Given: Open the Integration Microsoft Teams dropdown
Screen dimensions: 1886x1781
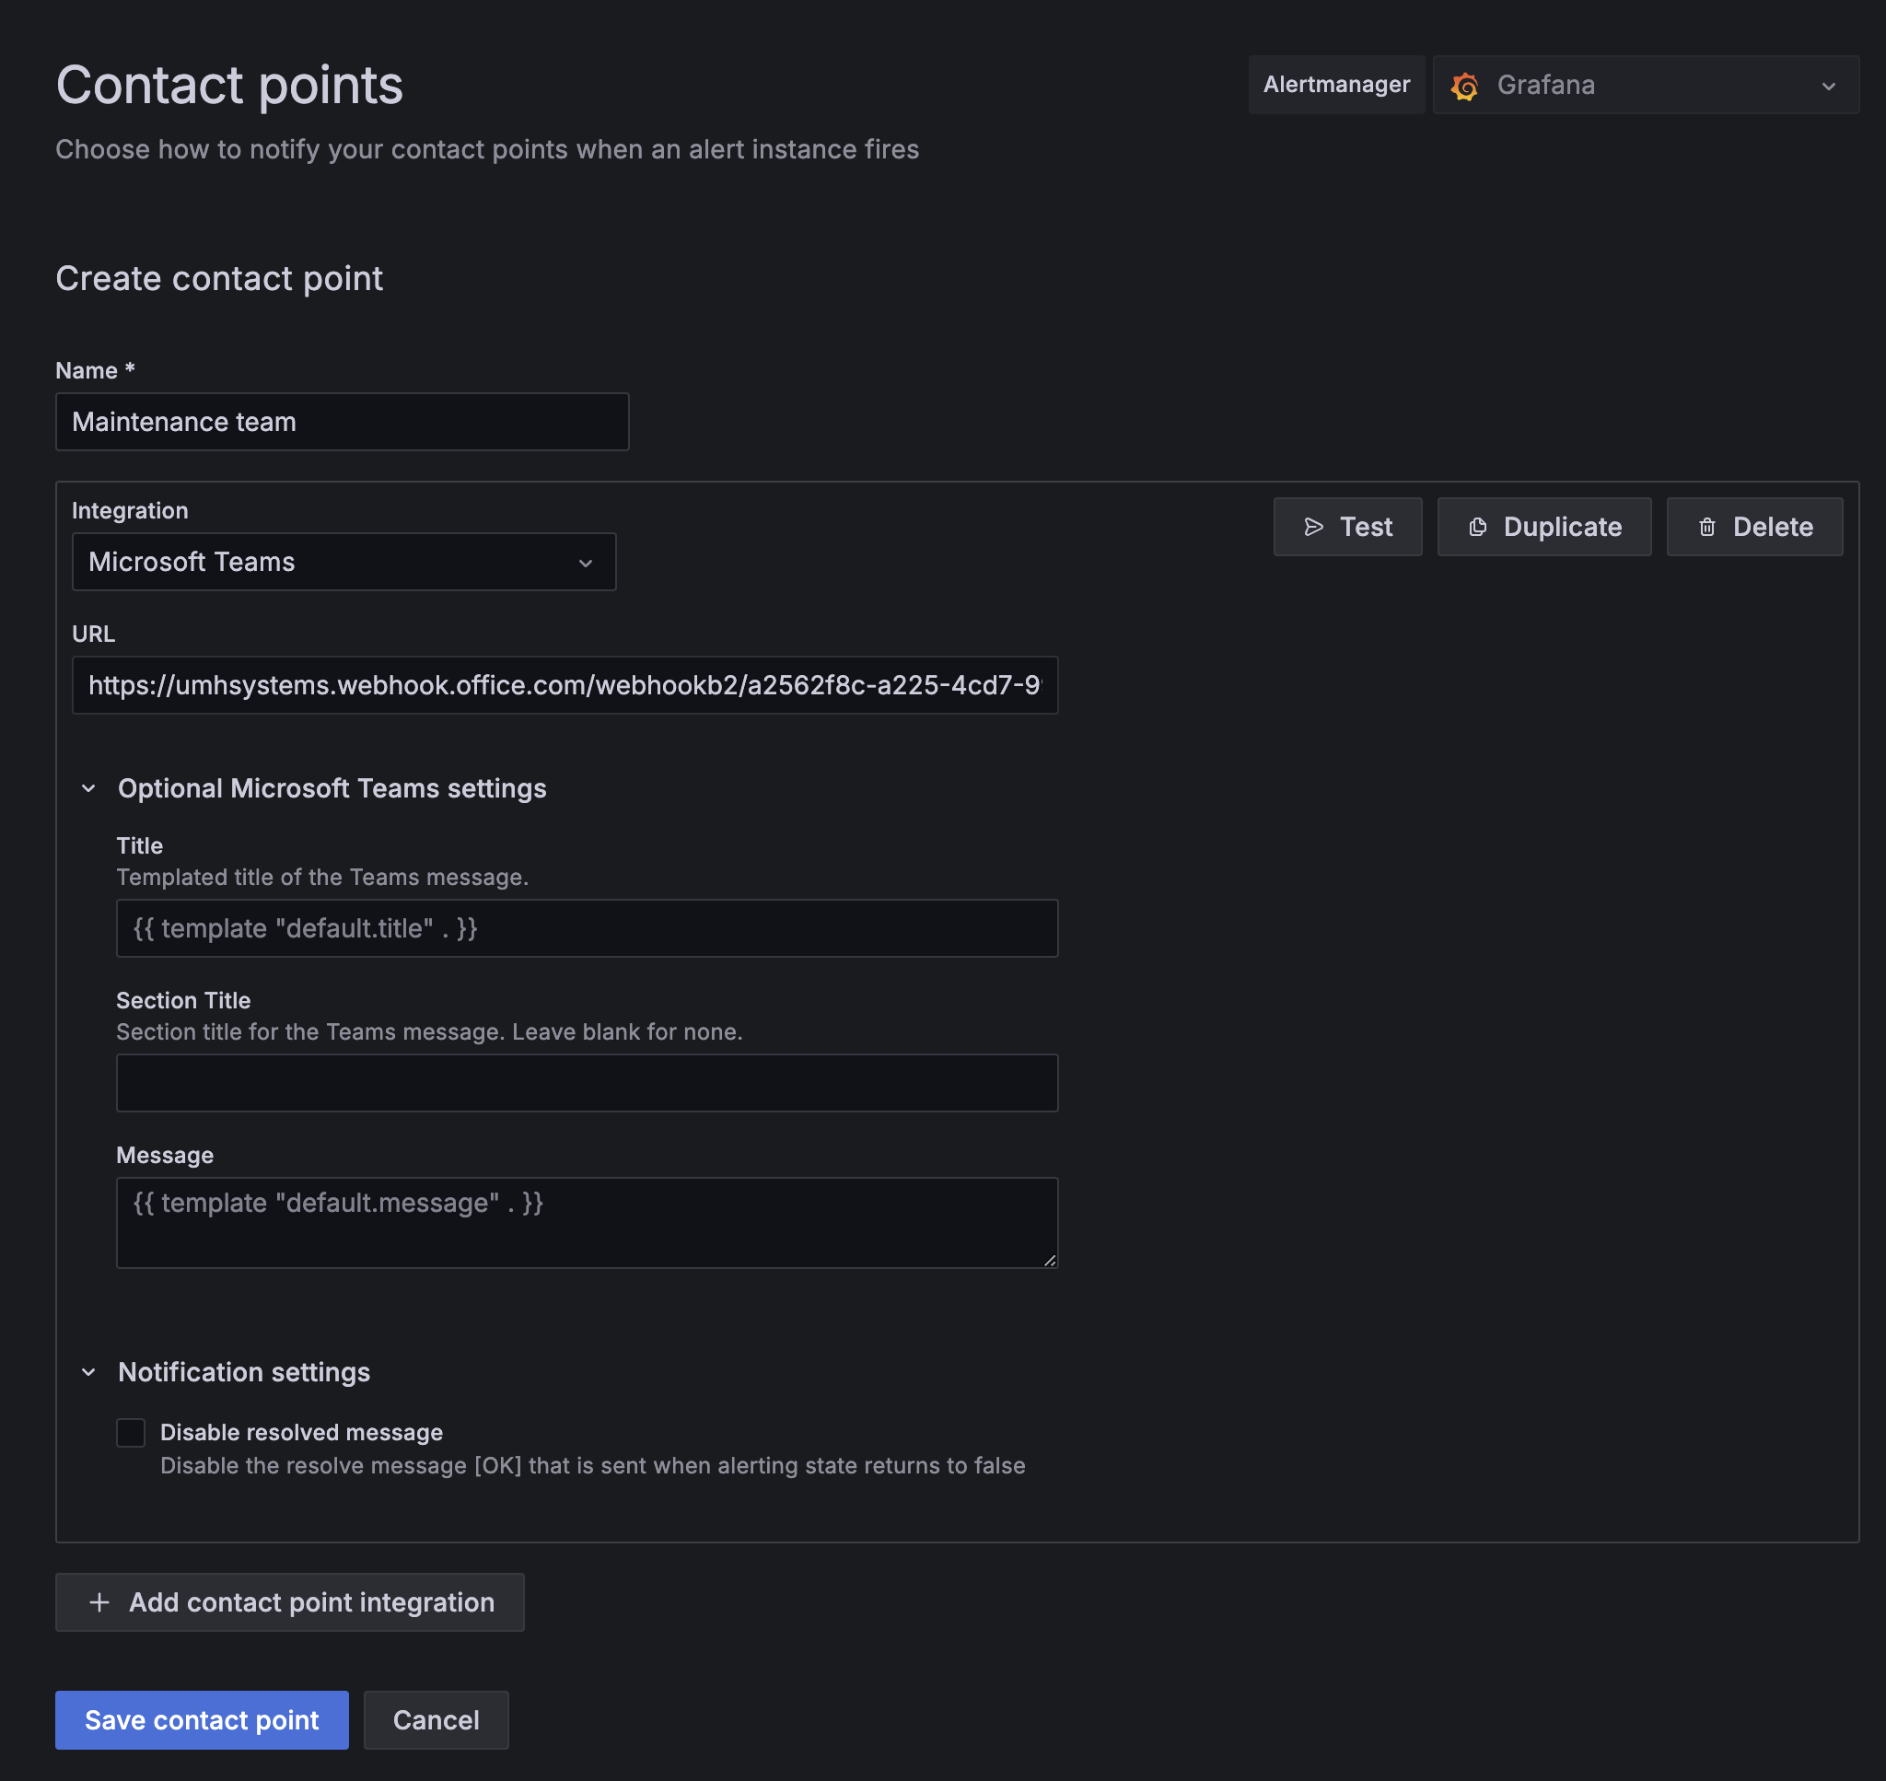Looking at the screenshot, I should [343, 562].
